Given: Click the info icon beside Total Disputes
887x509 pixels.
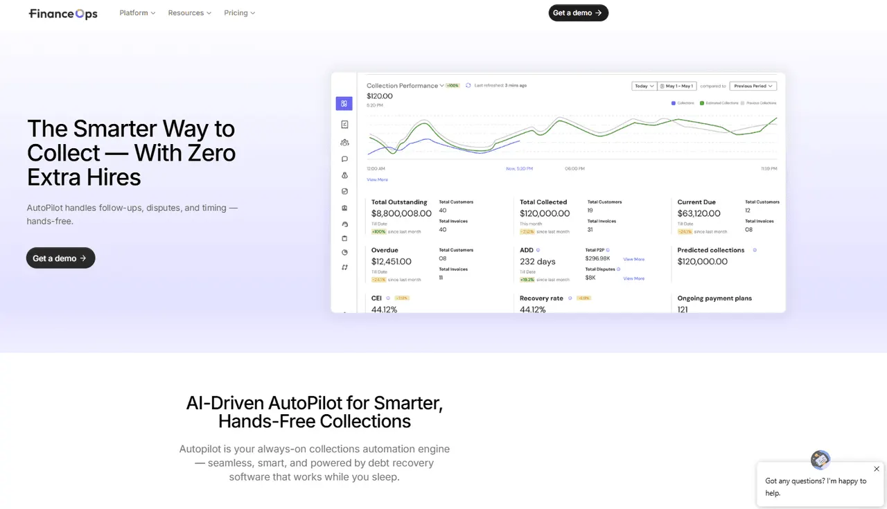Looking at the screenshot, I should coord(618,269).
